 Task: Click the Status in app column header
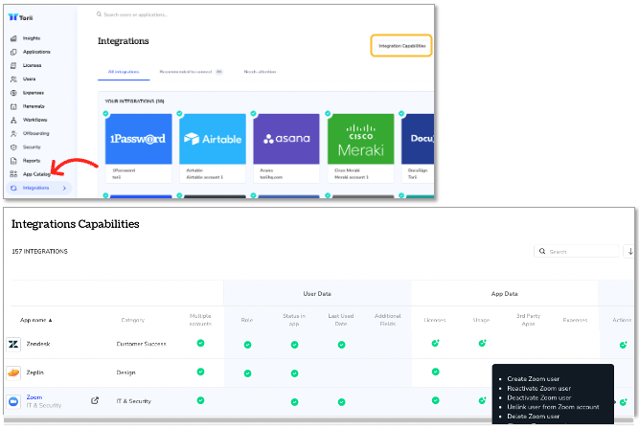[x=294, y=320]
